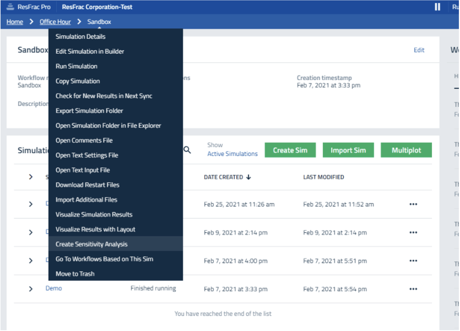460x331 pixels.
Task: Select Download Restart Files
Action: [x=116, y=185]
